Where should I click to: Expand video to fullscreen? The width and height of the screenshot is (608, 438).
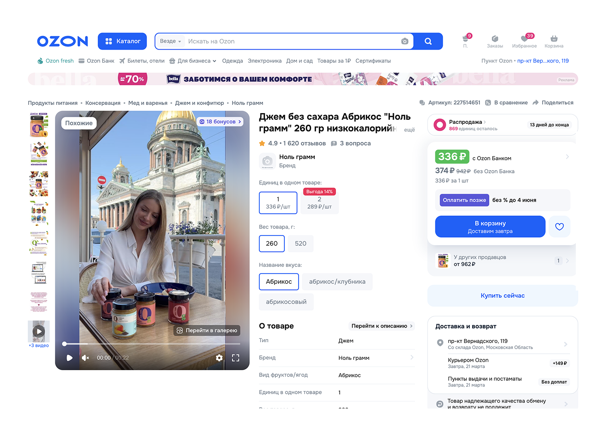click(236, 358)
